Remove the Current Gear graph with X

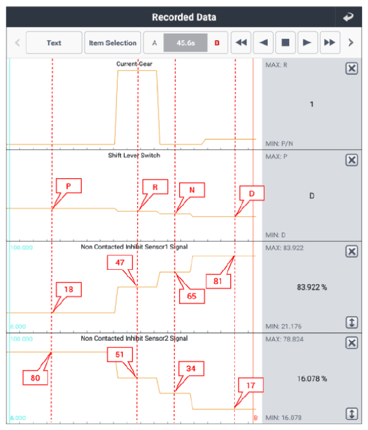point(352,68)
